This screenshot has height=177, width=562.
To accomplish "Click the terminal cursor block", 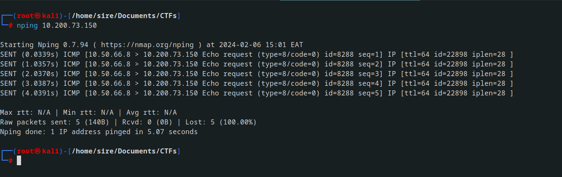I will click(19, 160).
